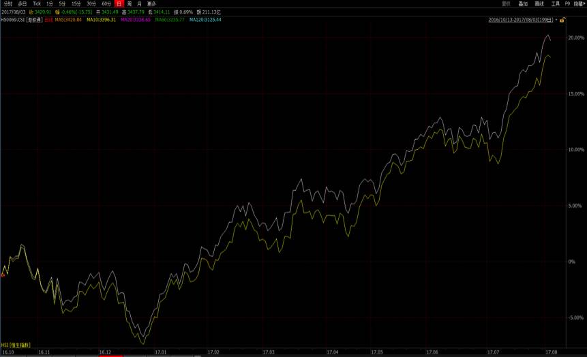Click the red 日线 indicator label
This screenshot has width=587, height=357.
48,20
